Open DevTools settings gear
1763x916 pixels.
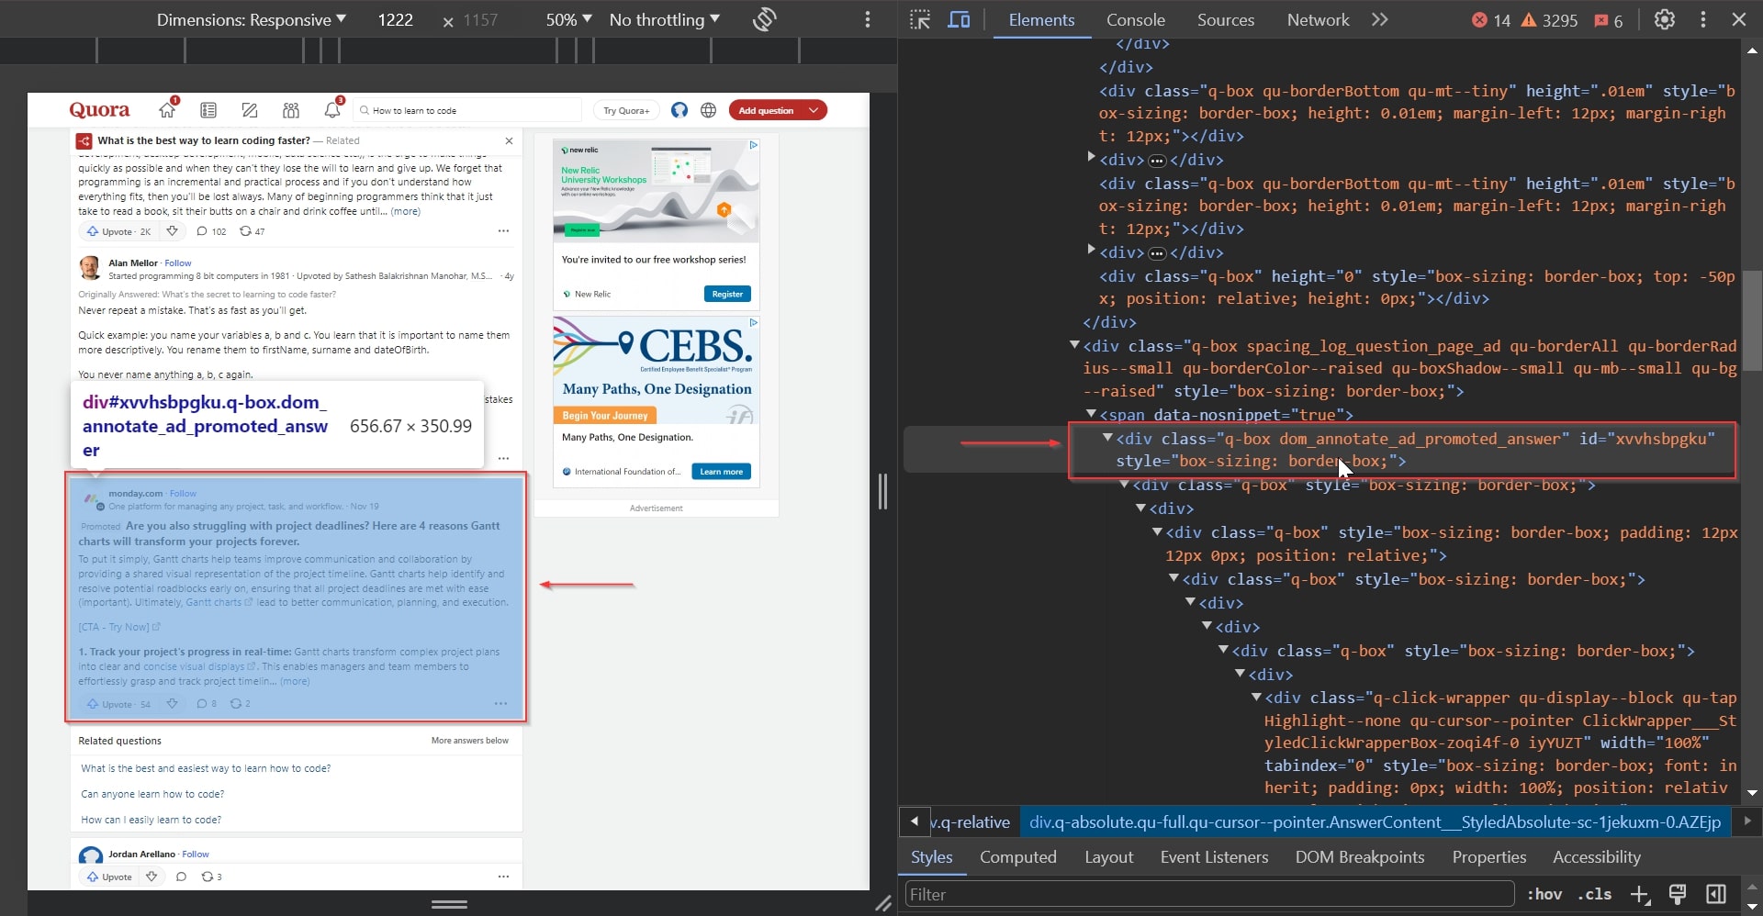click(x=1665, y=19)
